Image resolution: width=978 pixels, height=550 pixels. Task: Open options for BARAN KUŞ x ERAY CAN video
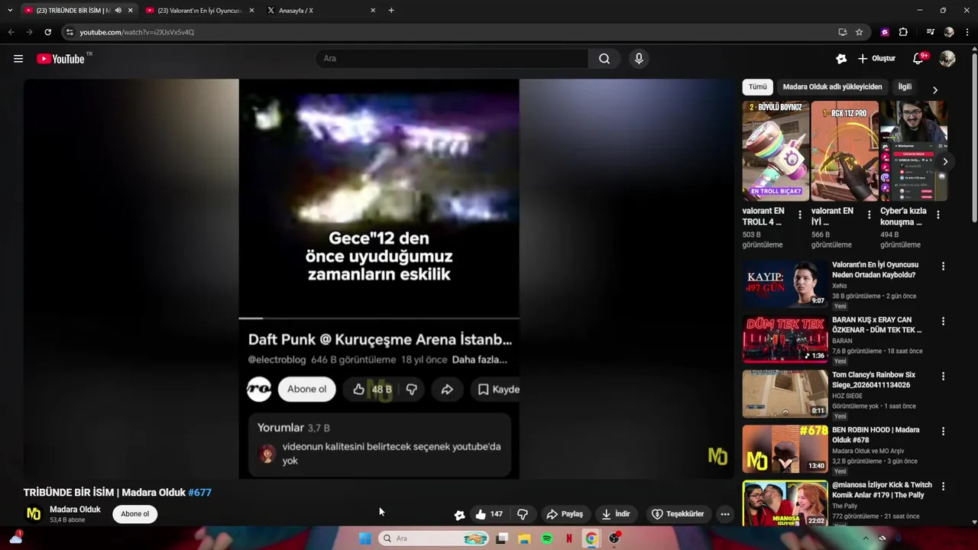pyautogui.click(x=943, y=322)
